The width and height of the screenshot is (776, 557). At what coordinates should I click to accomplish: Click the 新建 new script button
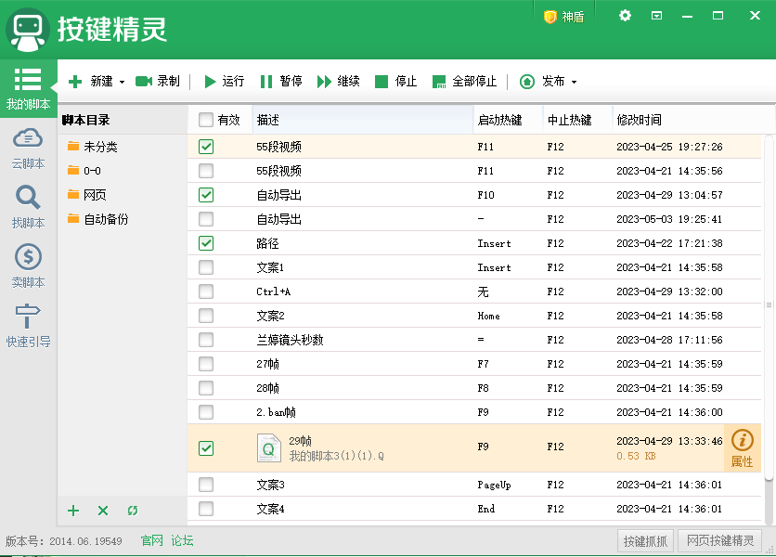point(91,81)
